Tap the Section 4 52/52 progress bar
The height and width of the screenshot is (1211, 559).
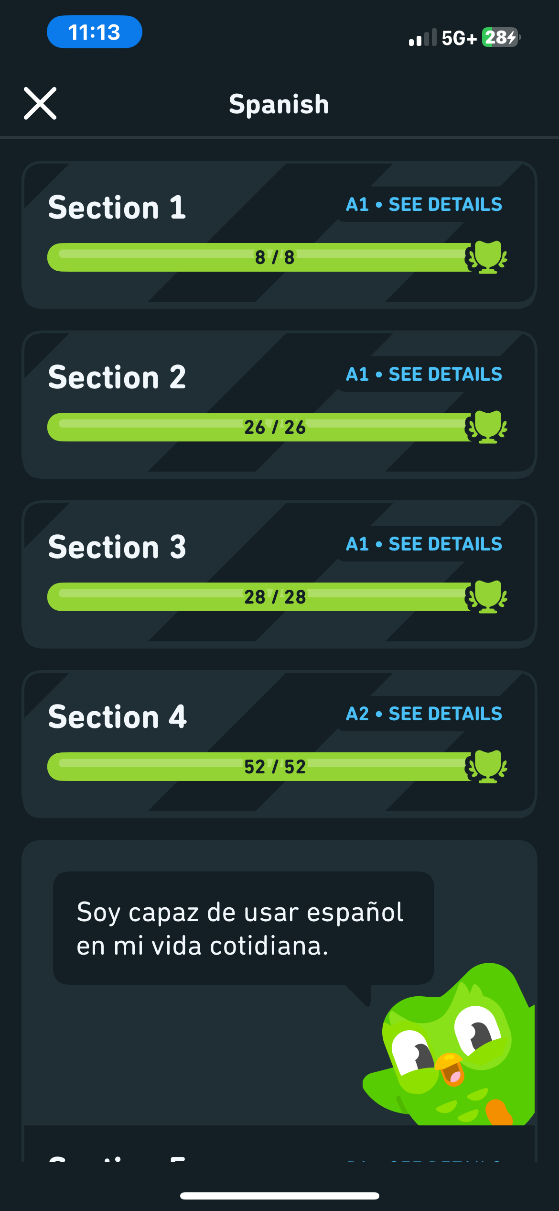tap(258, 767)
